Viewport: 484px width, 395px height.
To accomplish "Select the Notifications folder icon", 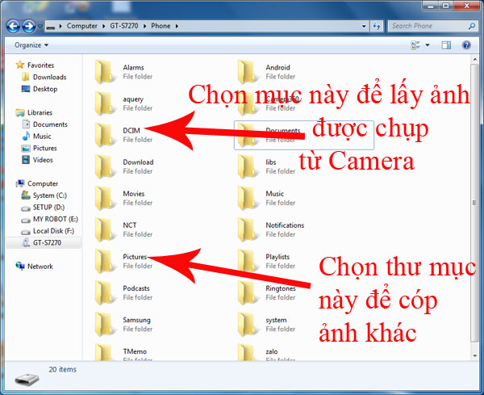I will [x=246, y=229].
